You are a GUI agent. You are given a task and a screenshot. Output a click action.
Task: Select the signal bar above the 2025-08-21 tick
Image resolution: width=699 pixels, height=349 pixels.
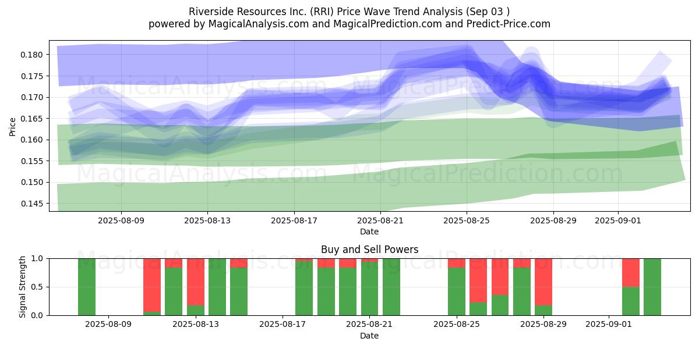coord(370,287)
